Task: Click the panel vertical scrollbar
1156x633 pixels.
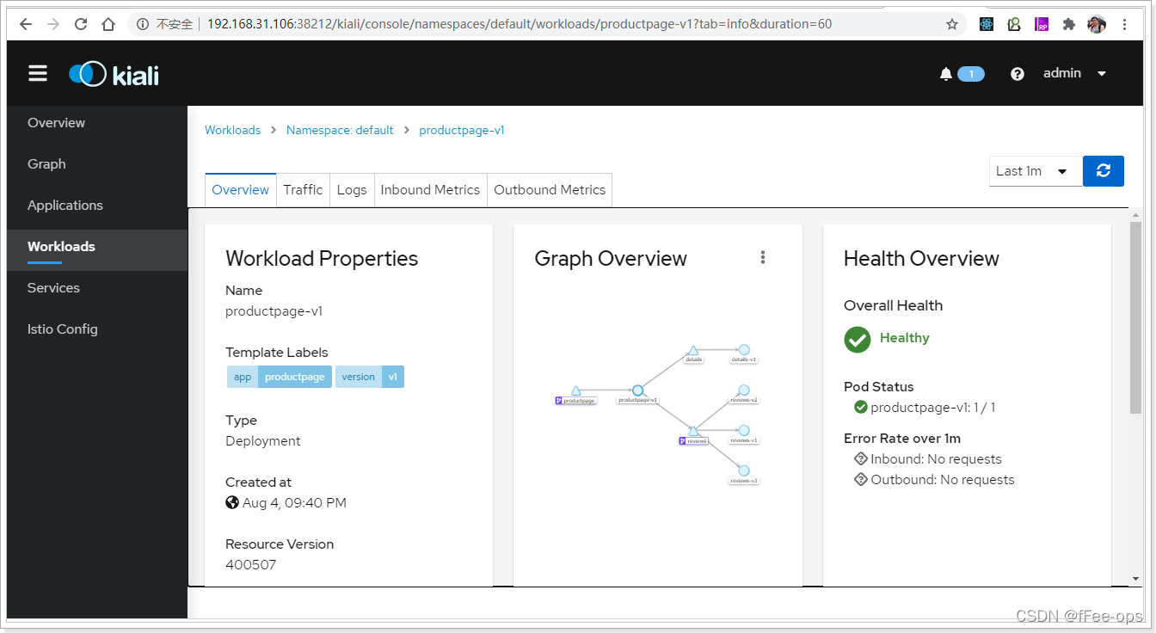Action: (x=1135, y=318)
